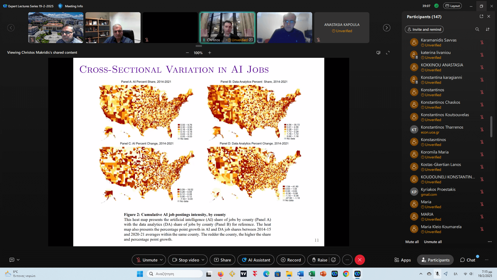
Task: Enter fullscreen for shared content
Action: point(388,53)
